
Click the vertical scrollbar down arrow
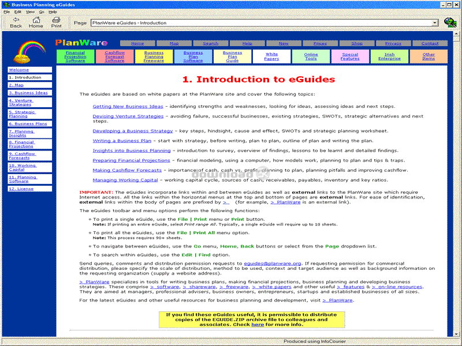coord(456,334)
